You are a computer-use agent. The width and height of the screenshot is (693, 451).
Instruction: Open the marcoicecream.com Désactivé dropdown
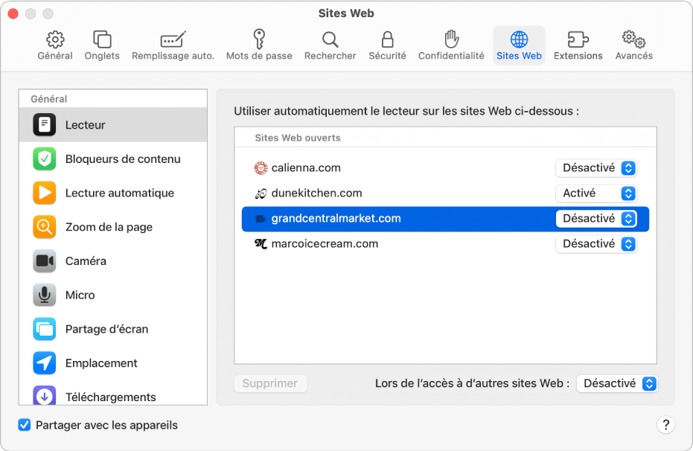point(596,244)
